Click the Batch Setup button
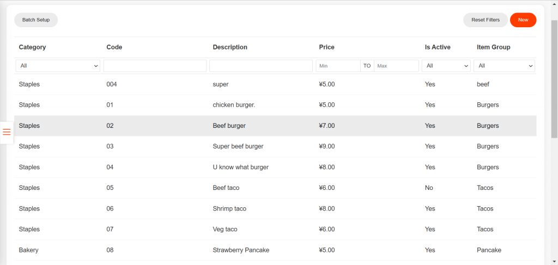 (x=36, y=20)
